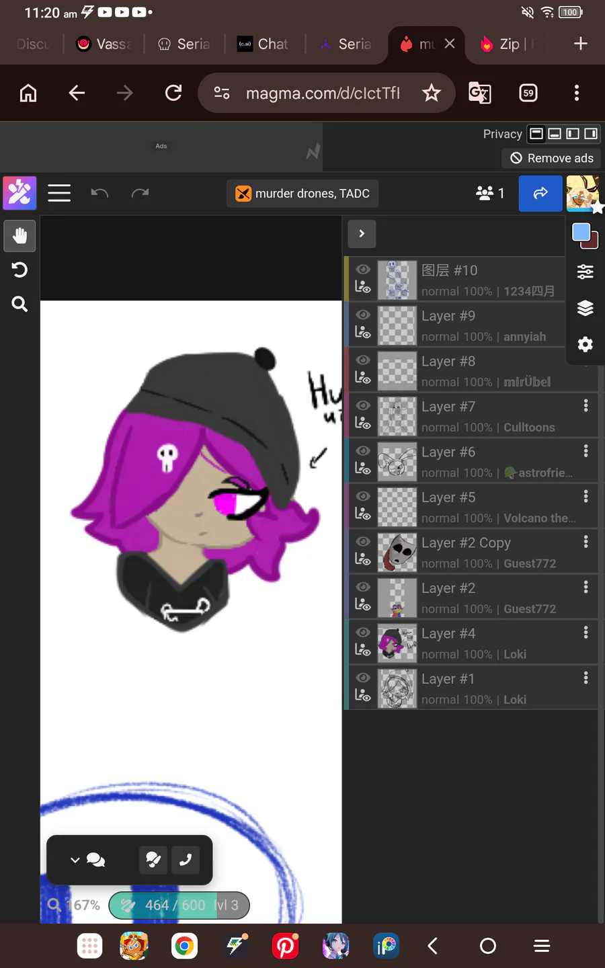Toggle visibility of Layer #9
Viewport: 605px width, 968px height.
[x=363, y=315]
